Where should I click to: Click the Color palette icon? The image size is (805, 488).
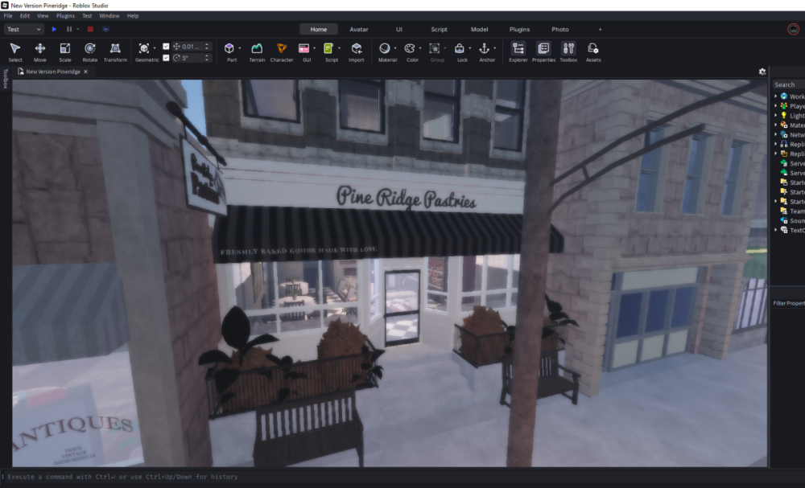pos(410,48)
